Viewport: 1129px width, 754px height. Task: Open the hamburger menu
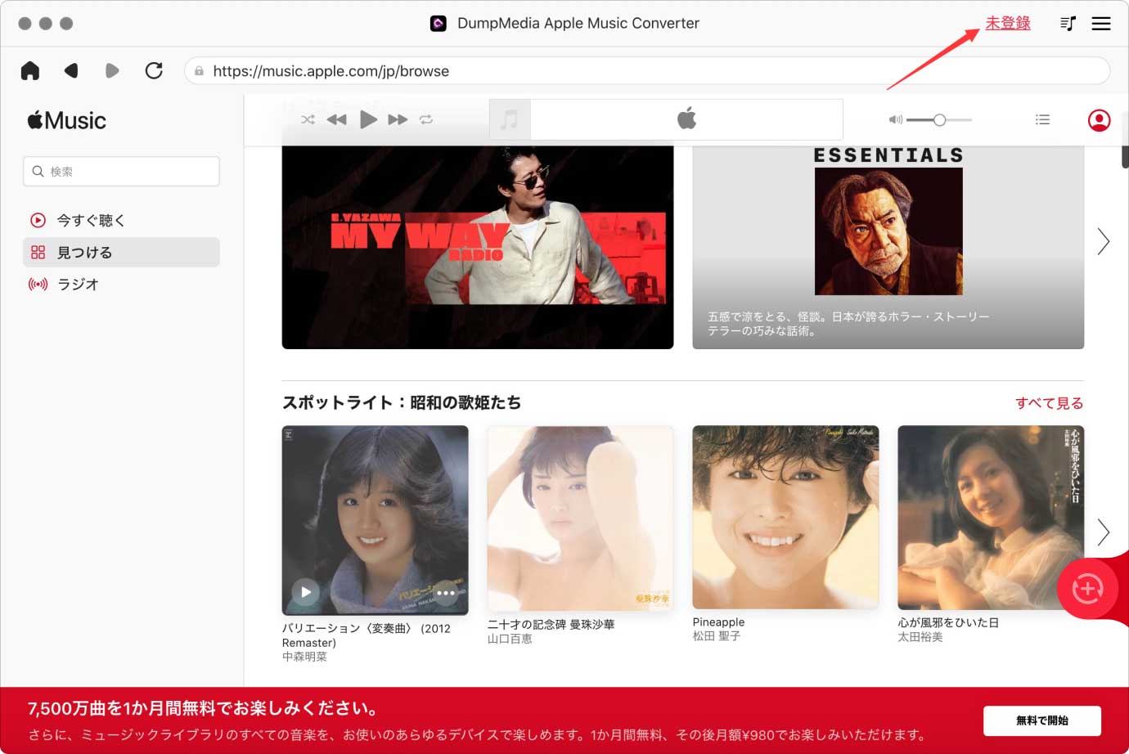click(x=1101, y=24)
